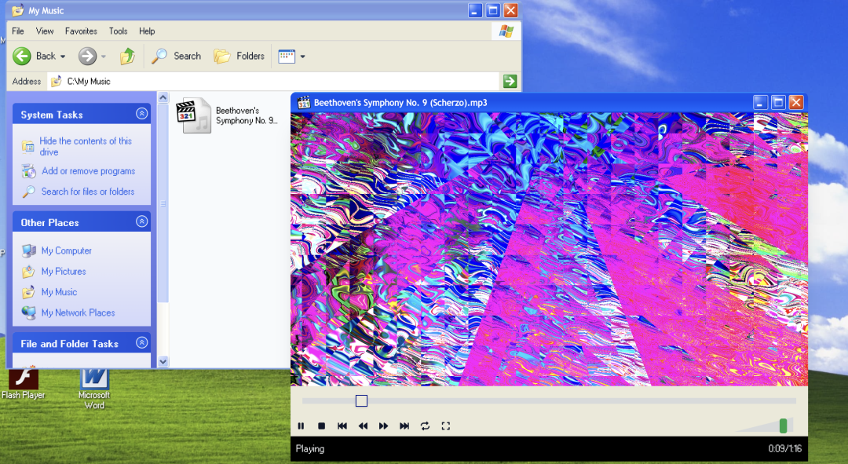Image resolution: width=848 pixels, height=464 pixels.
Task: Minimize the My Music window
Action: (475, 10)
